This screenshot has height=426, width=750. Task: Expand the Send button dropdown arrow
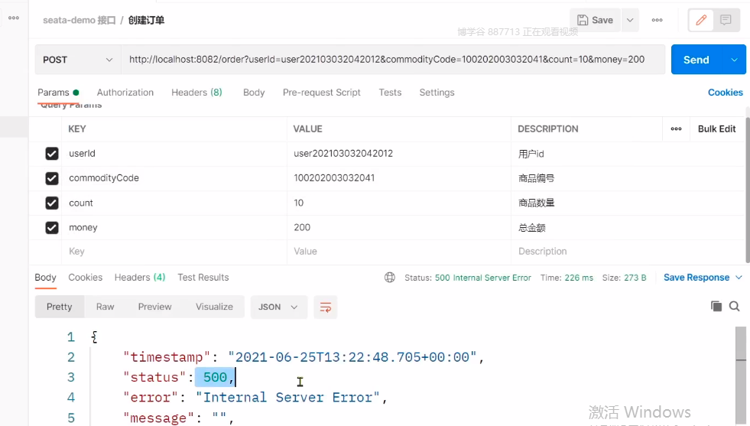tap(734, 60)
